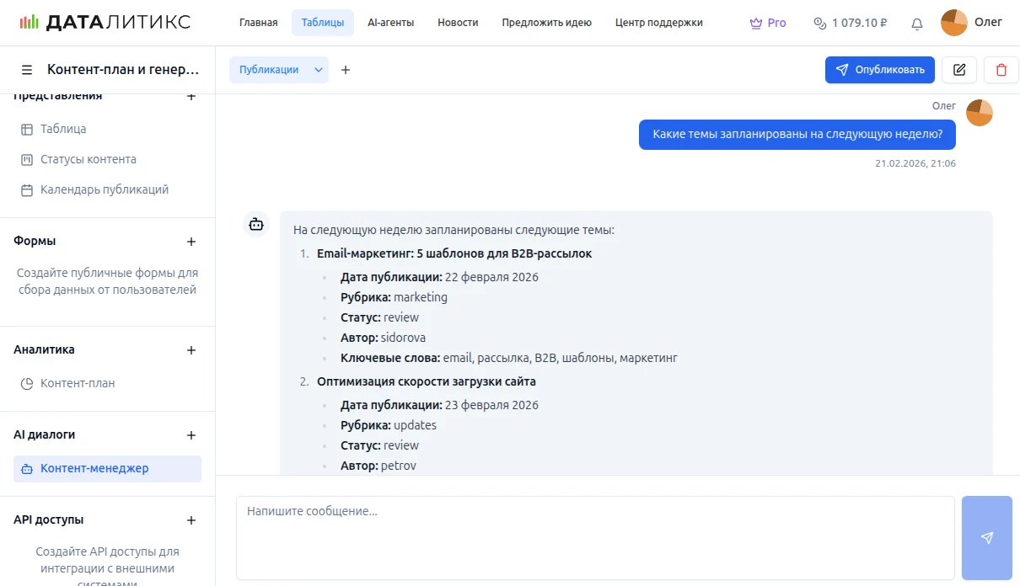Click the red trash delete icon

pos(1001,70)
